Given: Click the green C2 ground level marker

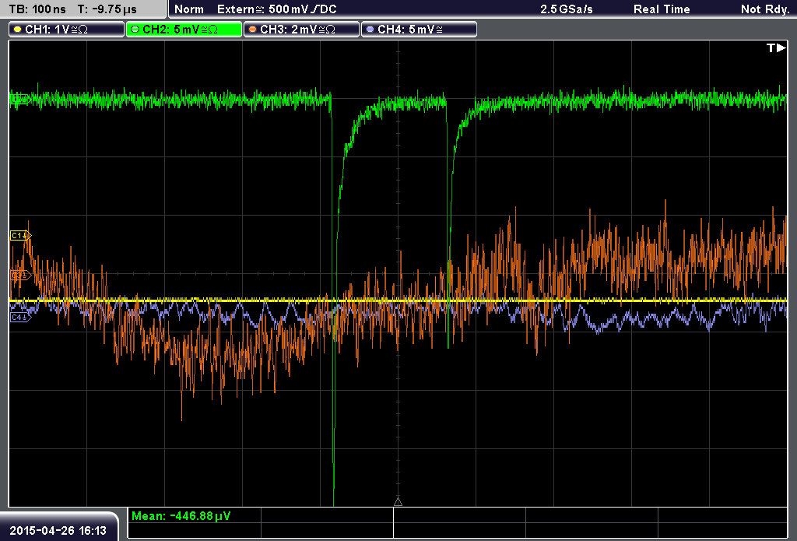Looking at the screenshot, I should coord(19,100).
